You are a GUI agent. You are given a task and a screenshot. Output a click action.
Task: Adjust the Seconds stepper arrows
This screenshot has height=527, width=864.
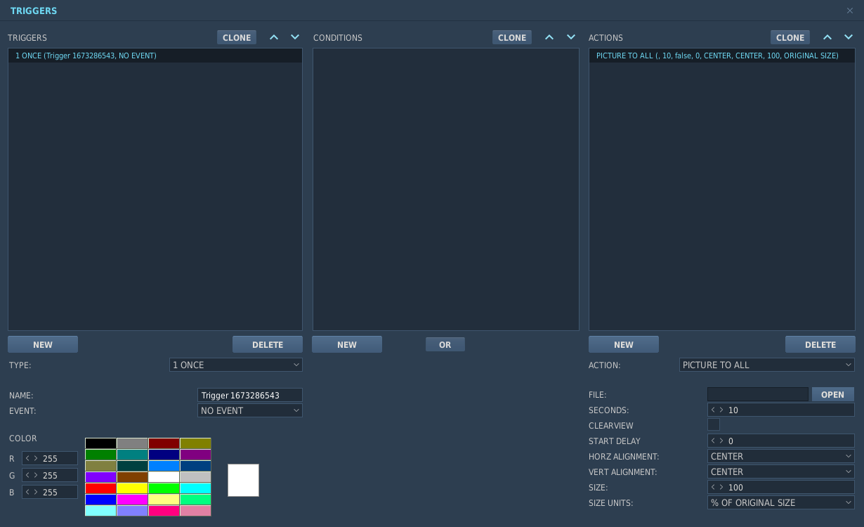point(717,410)
